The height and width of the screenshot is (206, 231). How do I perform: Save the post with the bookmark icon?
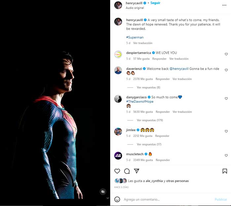[x=225, y=171]
